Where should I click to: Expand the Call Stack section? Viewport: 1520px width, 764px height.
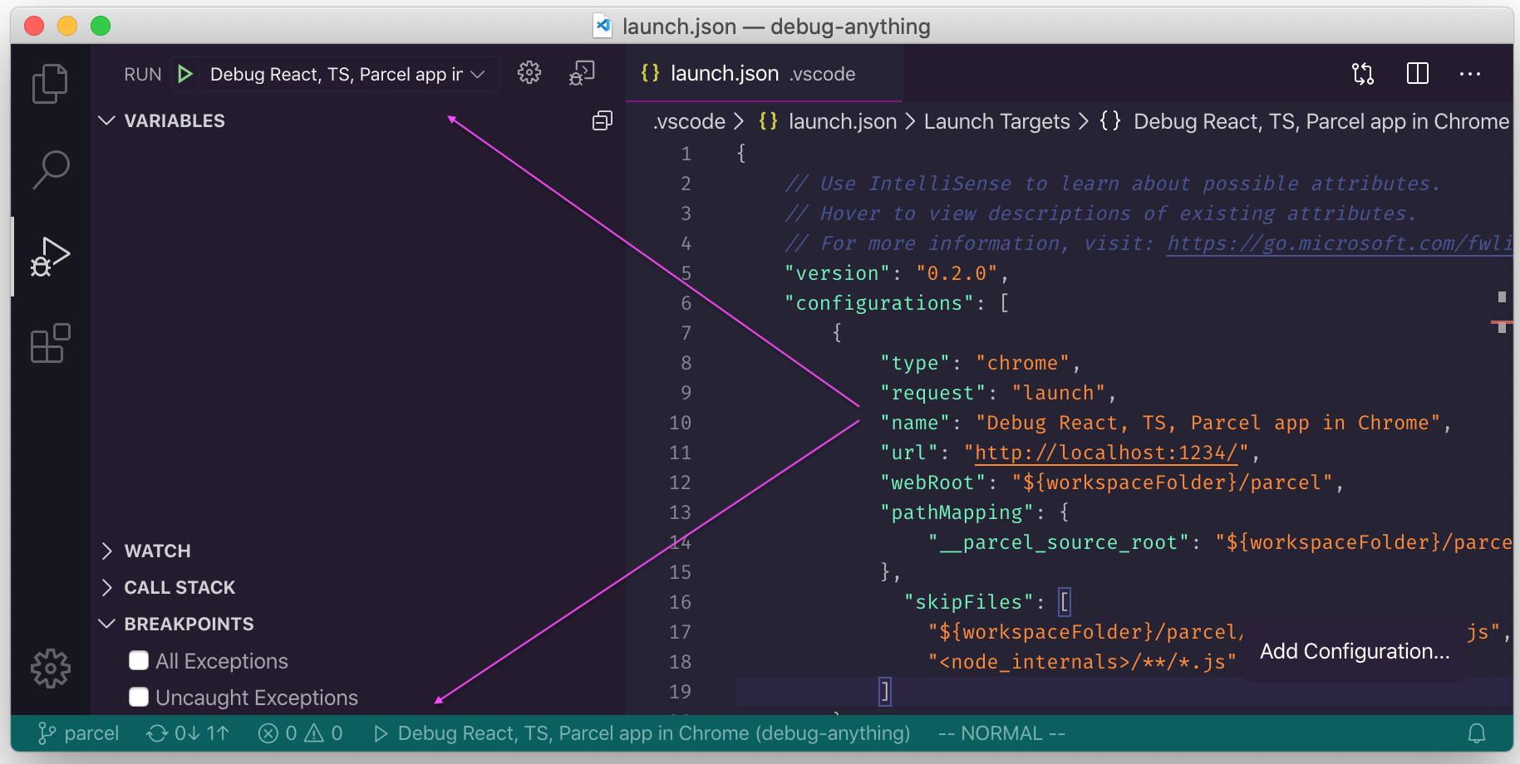pos(180,587)
